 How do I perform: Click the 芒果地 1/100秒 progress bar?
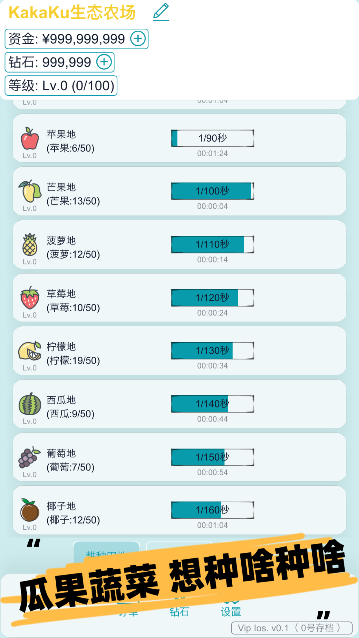click(212, 191)
